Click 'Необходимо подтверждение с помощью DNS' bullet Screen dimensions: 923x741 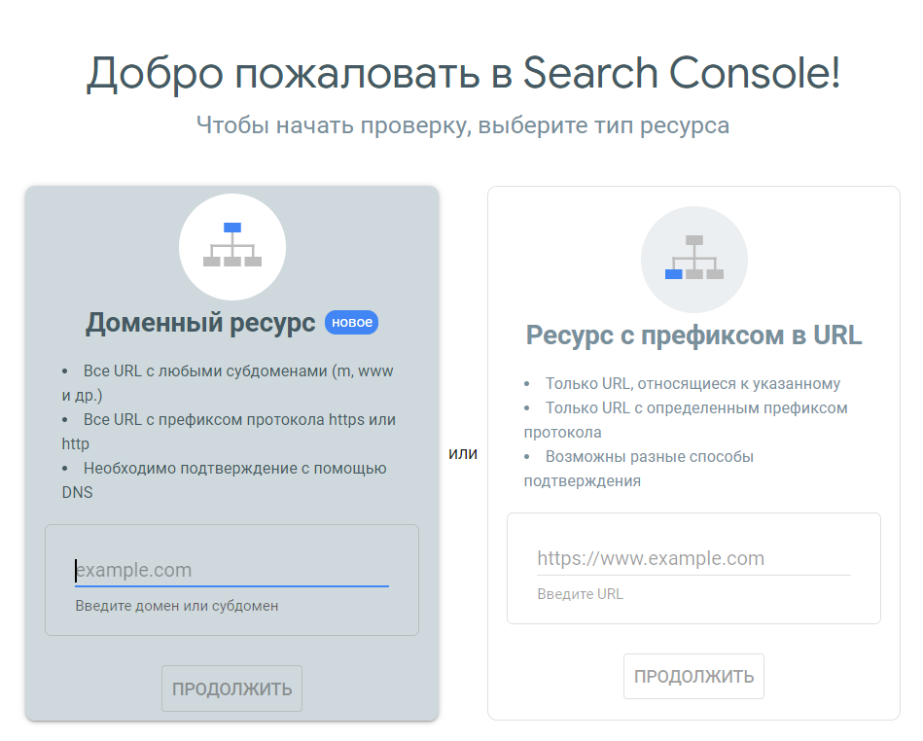(x=225, y=480)
